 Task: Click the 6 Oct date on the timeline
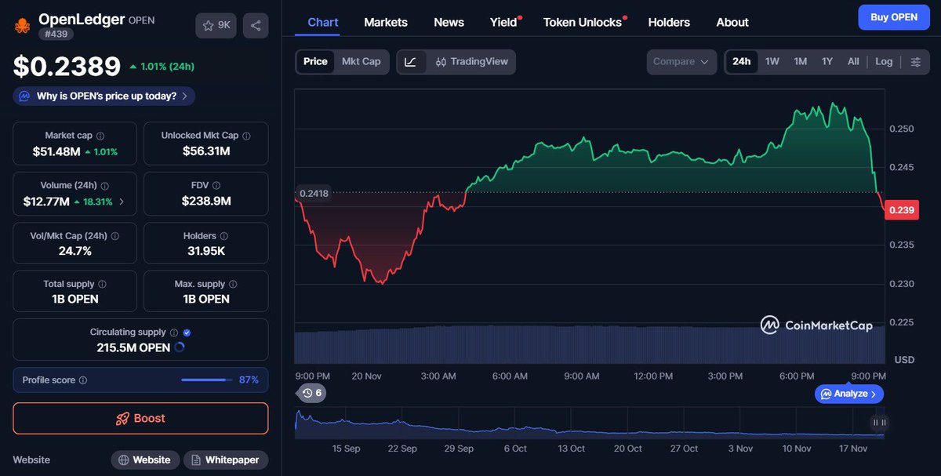(x=515, y=449)
